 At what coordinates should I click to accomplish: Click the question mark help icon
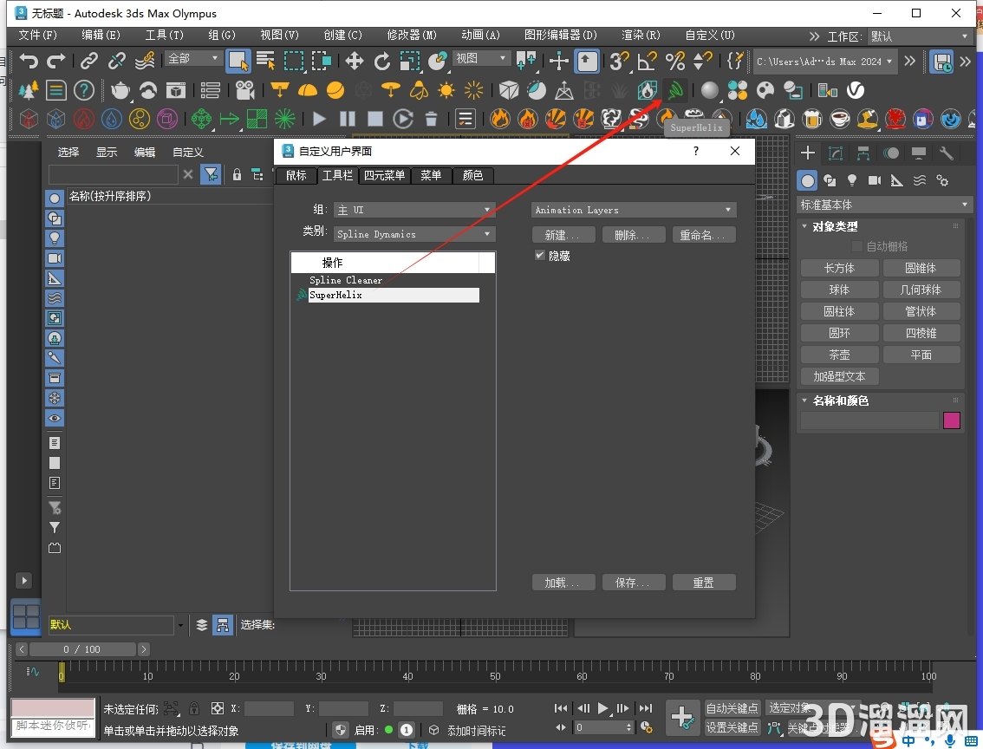point(83,91)
